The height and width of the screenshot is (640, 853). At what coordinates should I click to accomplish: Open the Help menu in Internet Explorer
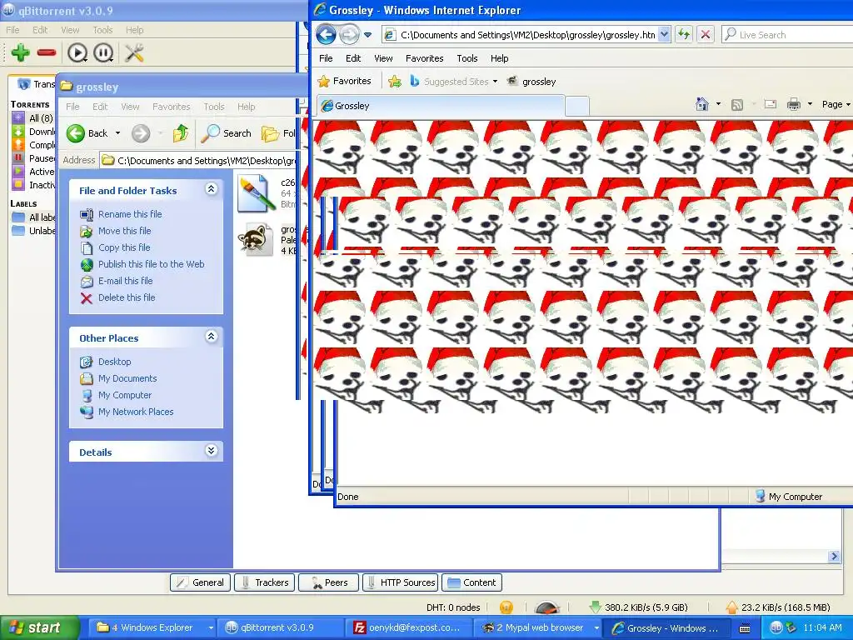coord(500,58)
